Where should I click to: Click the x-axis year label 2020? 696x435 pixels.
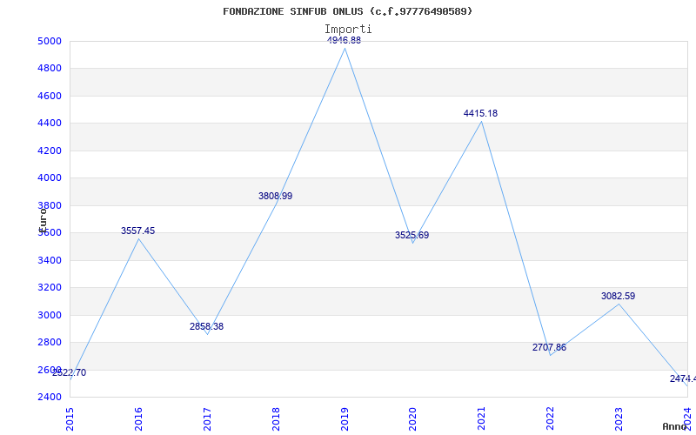[x=412, y=418]
